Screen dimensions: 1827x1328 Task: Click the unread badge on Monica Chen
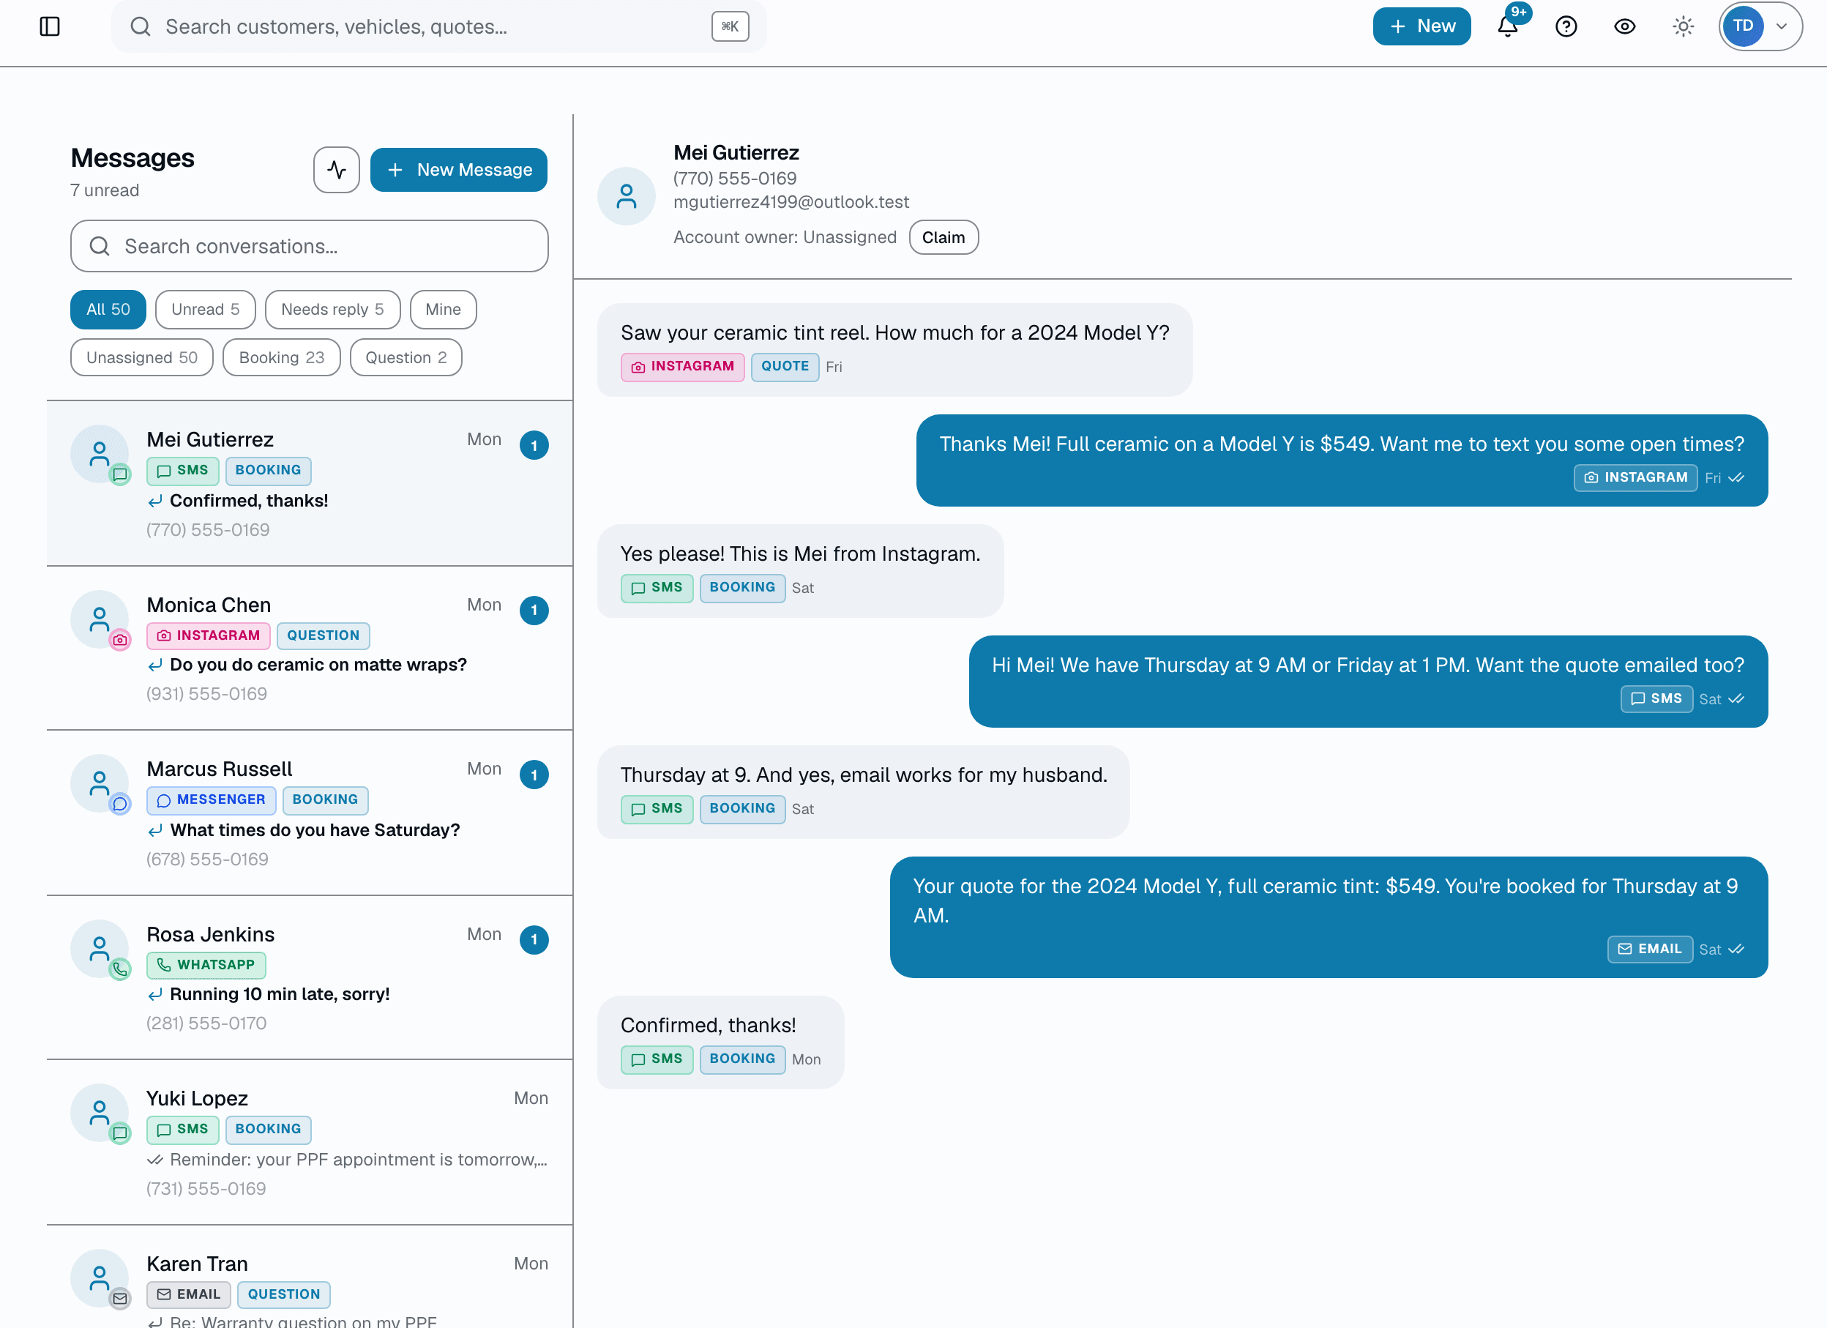534,611
